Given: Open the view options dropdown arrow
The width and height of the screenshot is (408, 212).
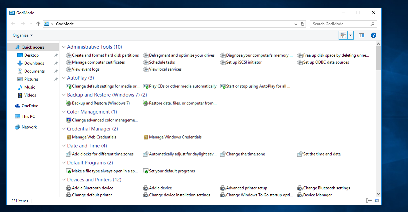Looking at the screenshot, I should [x=350, y=35].
